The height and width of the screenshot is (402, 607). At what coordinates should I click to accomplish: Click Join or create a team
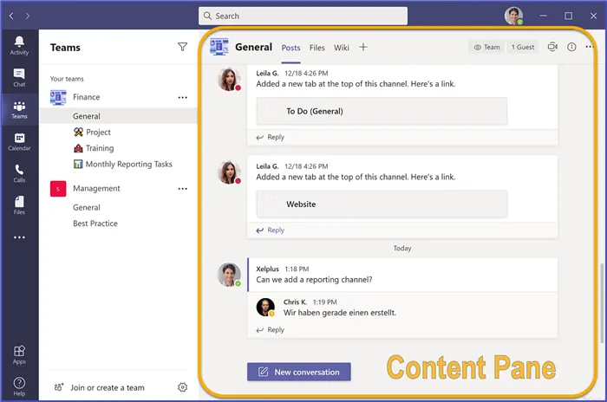pos(107,387)
